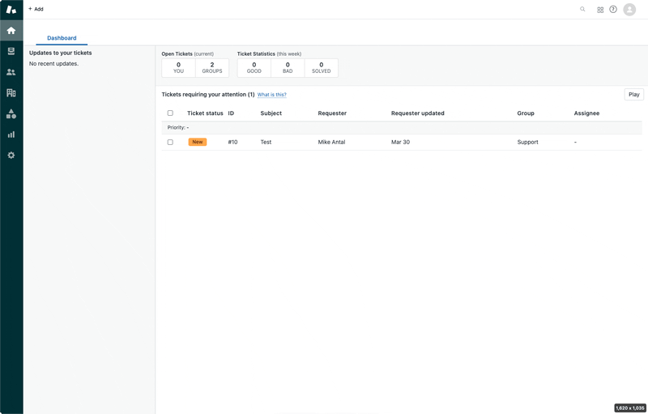Select the checkbox for ticket #10
The image size is (648, 414).
pyautogui.click(x=170, y=142)
